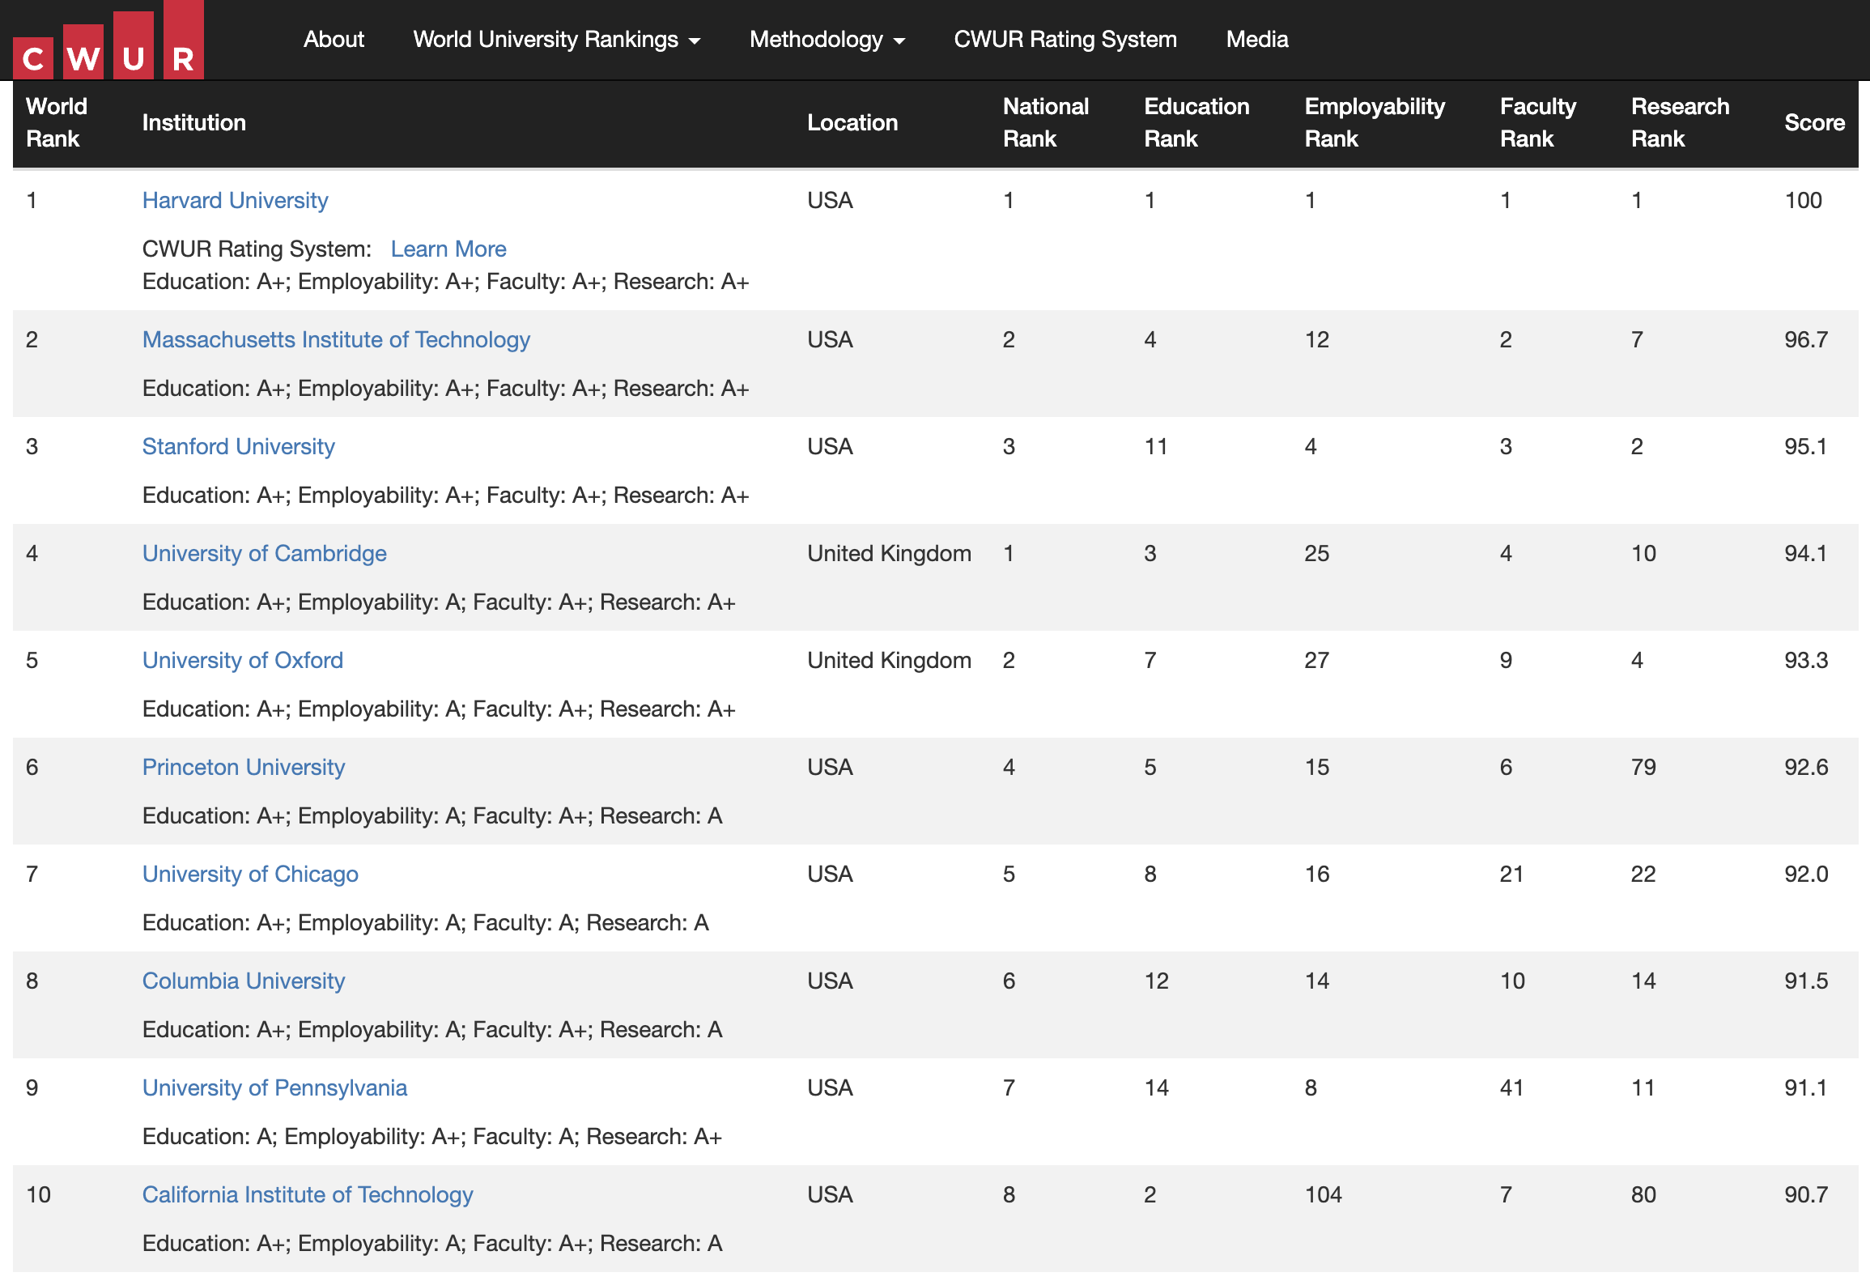
Task: Click the CWUR logo
Action: (x=108, y=40)
